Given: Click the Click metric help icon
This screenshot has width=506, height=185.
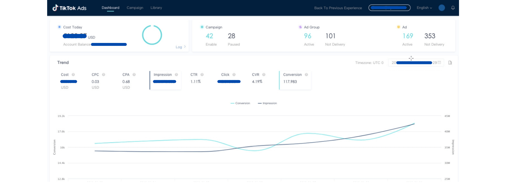Looking at the screenshot, I should (234, 75).
